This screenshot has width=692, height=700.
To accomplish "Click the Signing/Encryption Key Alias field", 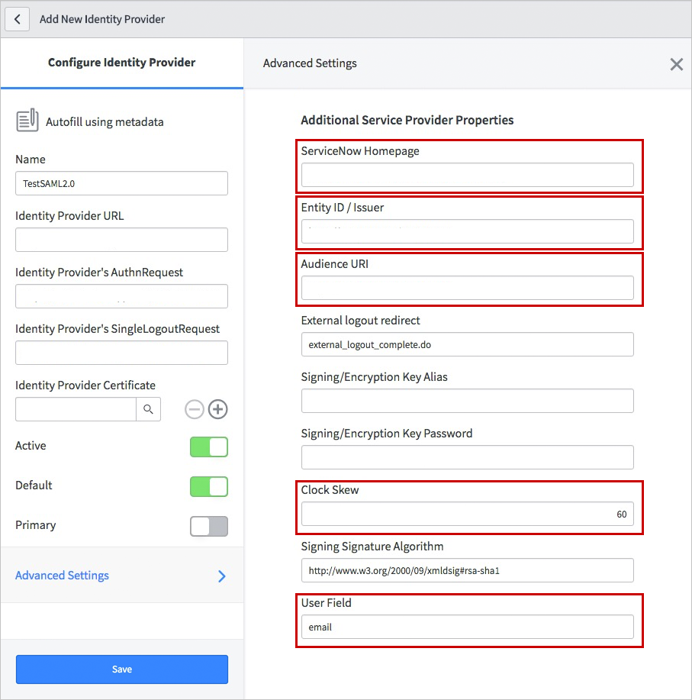I will click(x=467, y=401).
